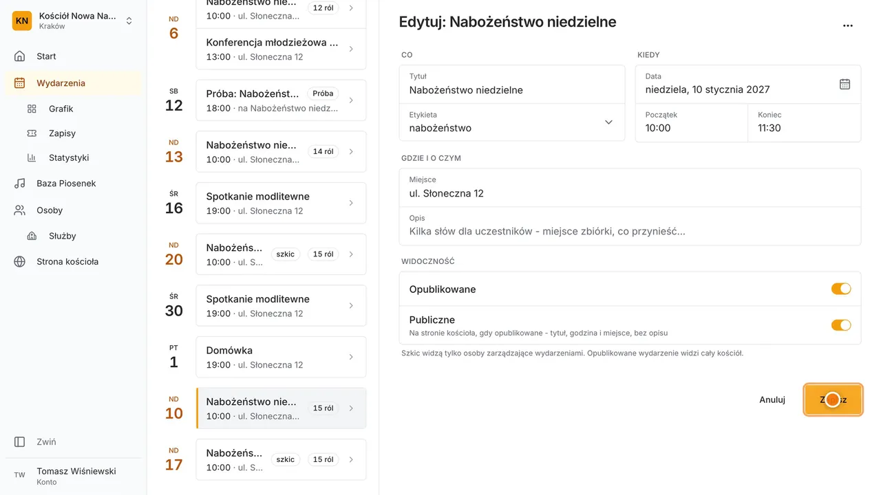
Task: Click the Wydarzenia calendar icon
Action: (20, 83)
